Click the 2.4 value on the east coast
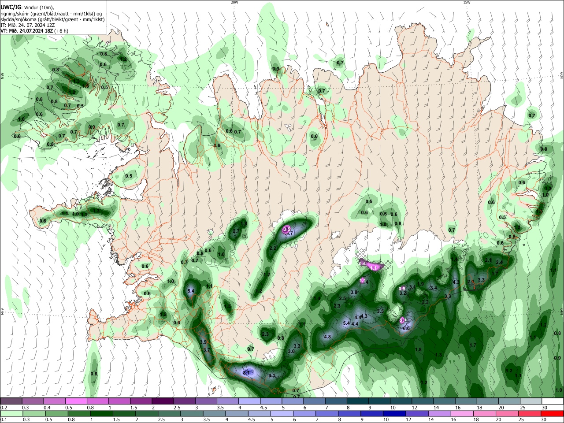564x423 pixels. click(x=499, y=262)
